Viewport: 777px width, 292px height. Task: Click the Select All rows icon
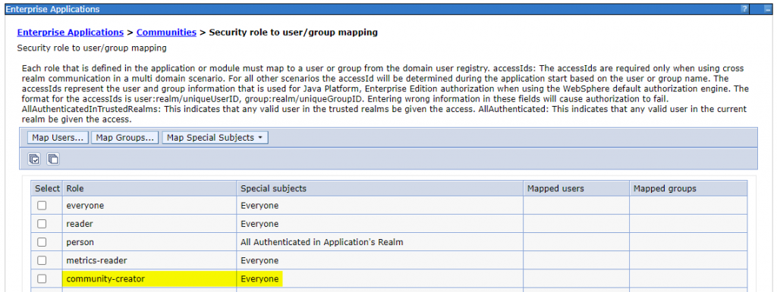click(34, 159)
